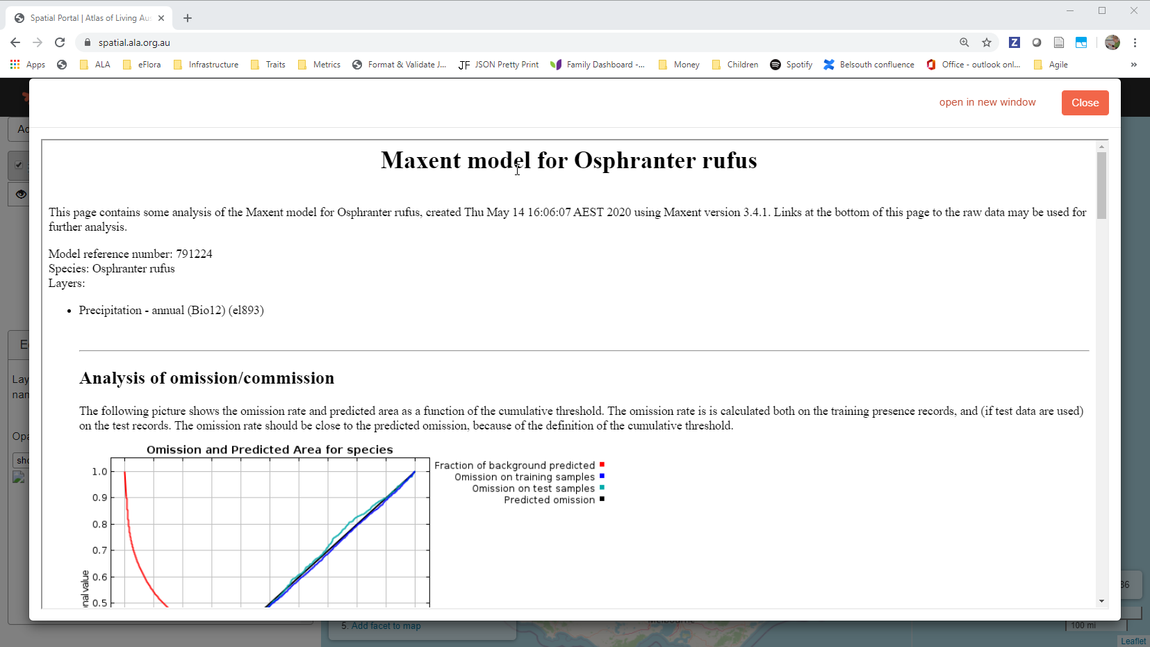Viewport: 1150px width, 647px height.
Task: Open the Traits bookmarks folder
Action: click(268, 65)
